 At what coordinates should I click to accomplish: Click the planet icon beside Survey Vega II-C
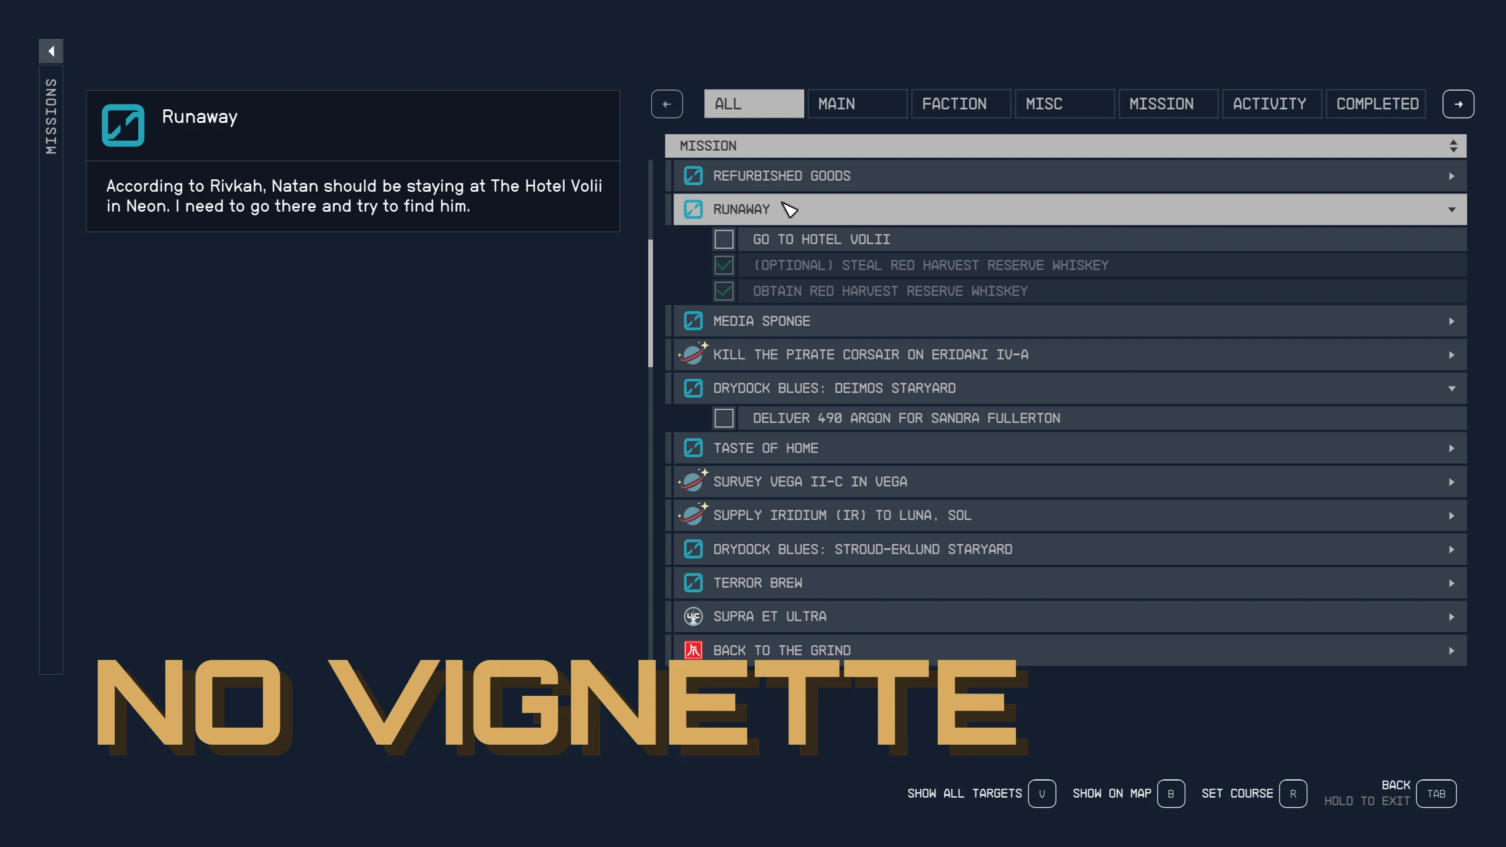click(693, 481)
